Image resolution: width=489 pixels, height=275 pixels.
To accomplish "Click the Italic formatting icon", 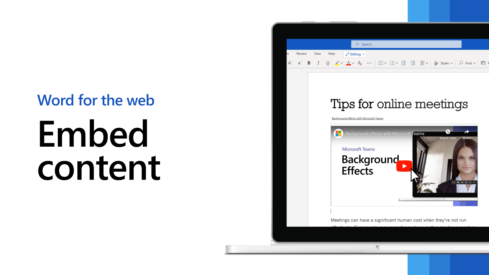I will point(318,63).
